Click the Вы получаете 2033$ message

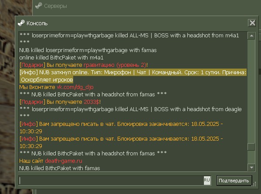pyautogui.click(x=73, y=102)
